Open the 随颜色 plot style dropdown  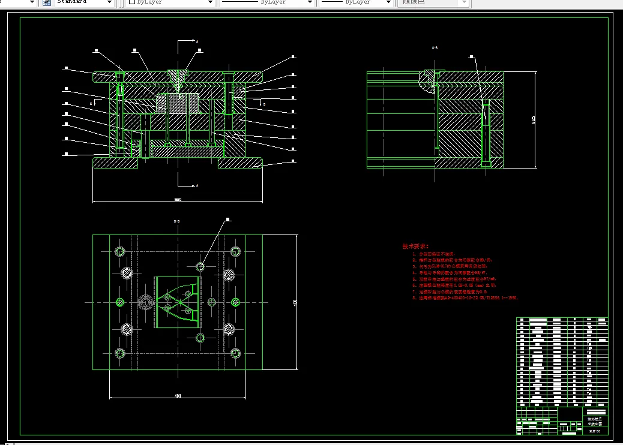coord(435,2)
